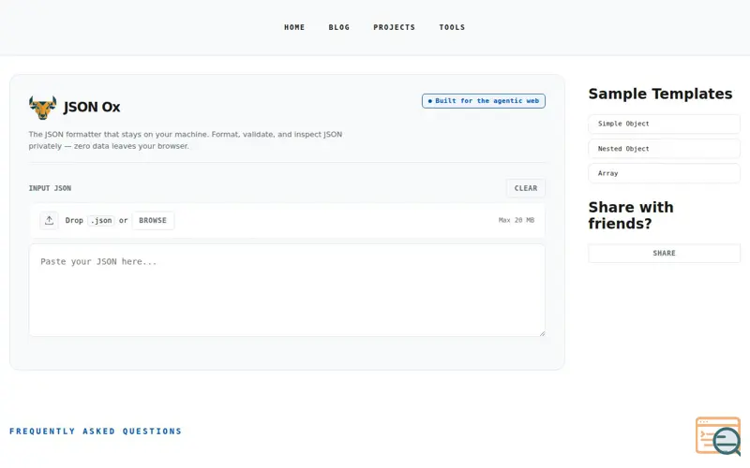Click the textarea resize handle

tap(542, 333)
